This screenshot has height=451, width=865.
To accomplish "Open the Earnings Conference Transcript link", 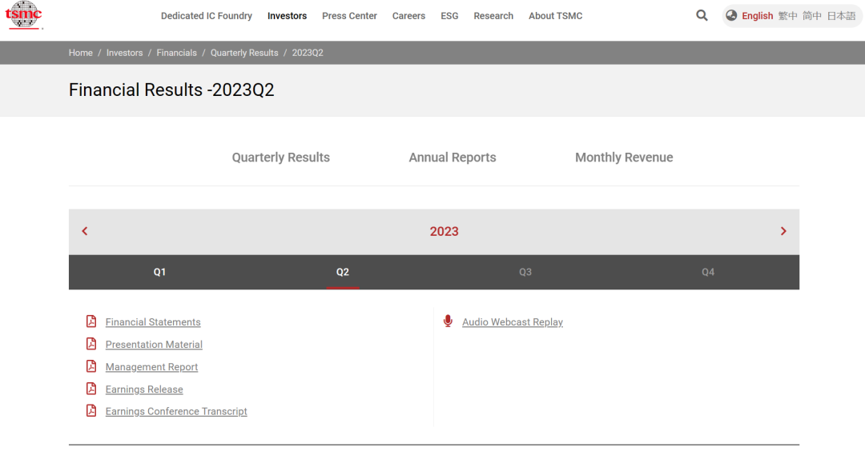I will click(x=176, y=411).
